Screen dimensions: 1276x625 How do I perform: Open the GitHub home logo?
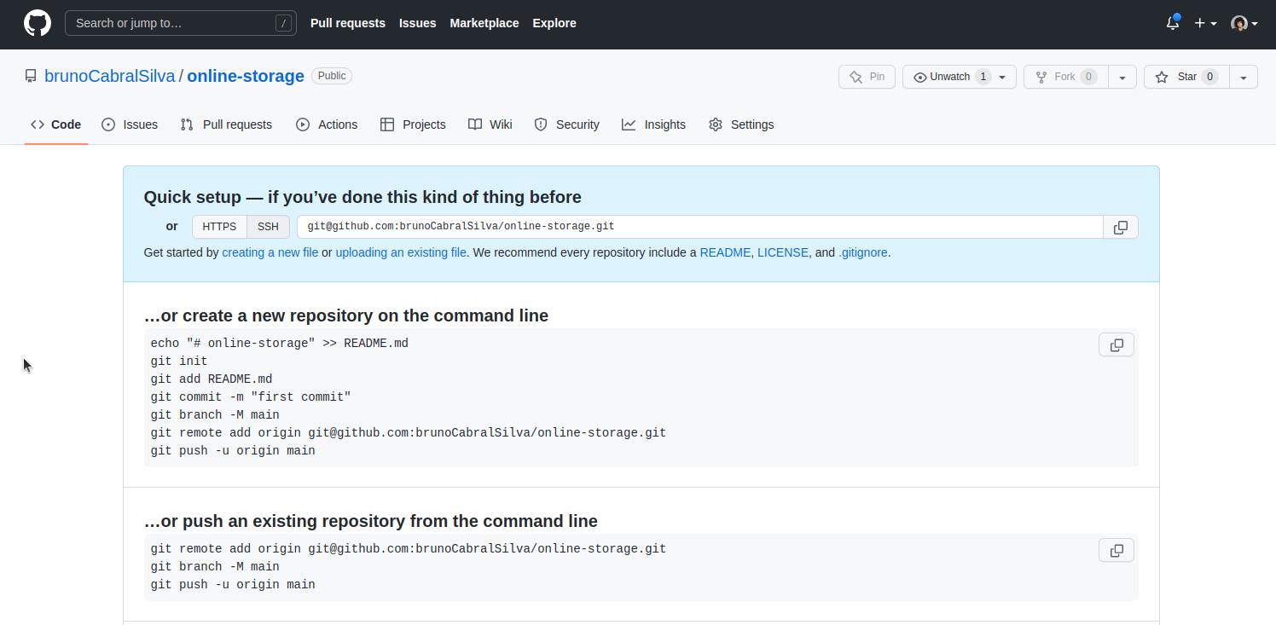[38, 23]
